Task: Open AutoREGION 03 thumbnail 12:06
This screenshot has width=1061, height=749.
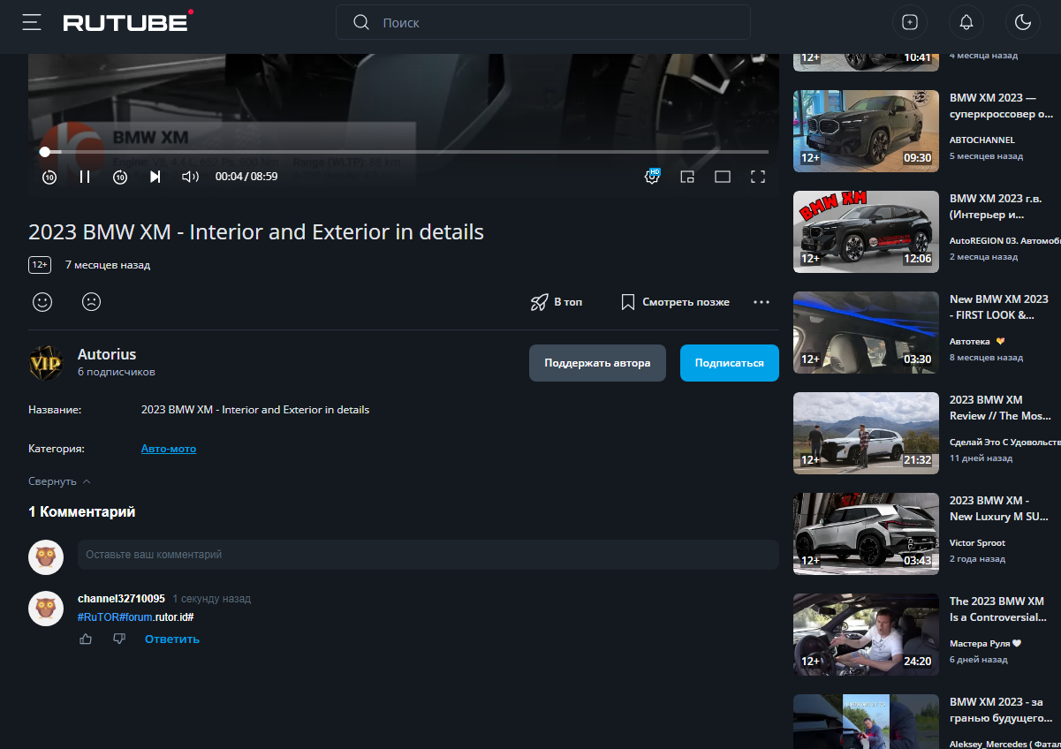Action: pos(866,231)
